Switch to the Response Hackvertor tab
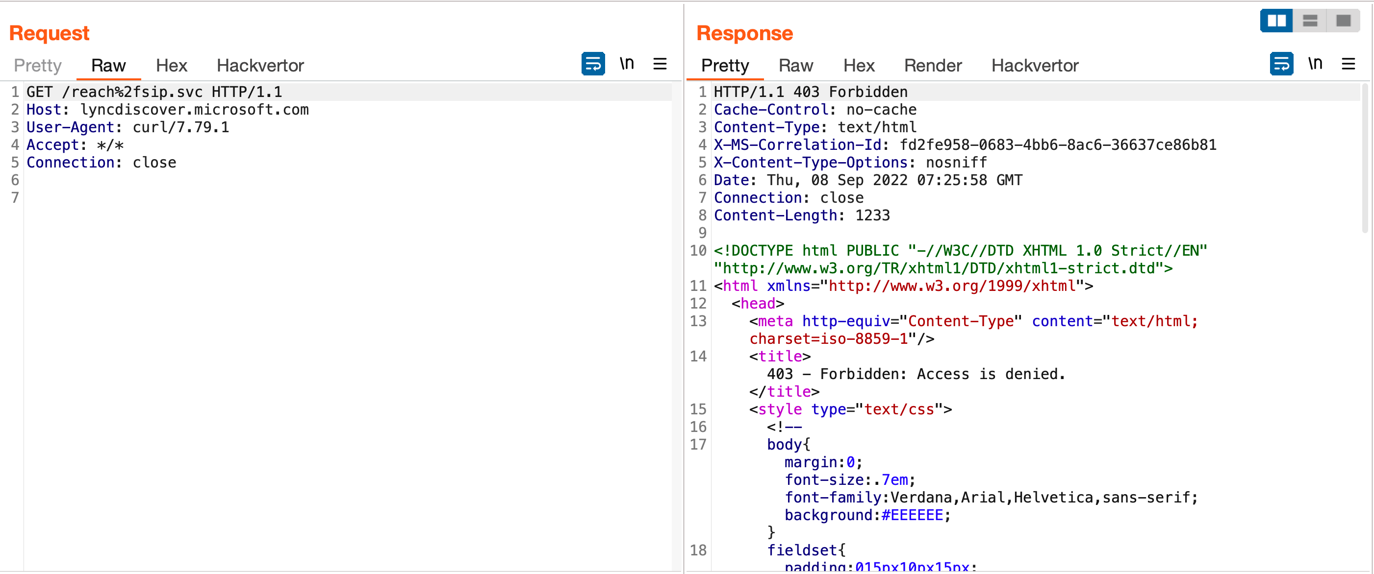This screenshot has height=574, width=1374. 1034,66
